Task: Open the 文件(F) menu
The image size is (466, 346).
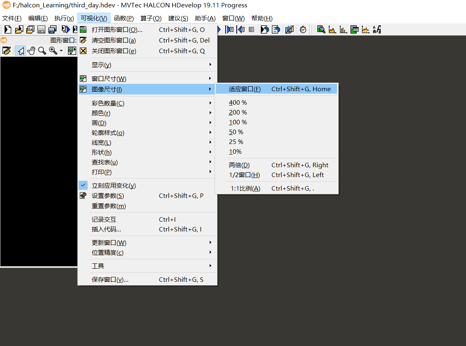Action: click(x=12, y=18)
